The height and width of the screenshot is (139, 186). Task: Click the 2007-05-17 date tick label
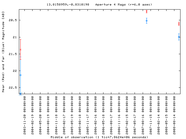(135, 115)
